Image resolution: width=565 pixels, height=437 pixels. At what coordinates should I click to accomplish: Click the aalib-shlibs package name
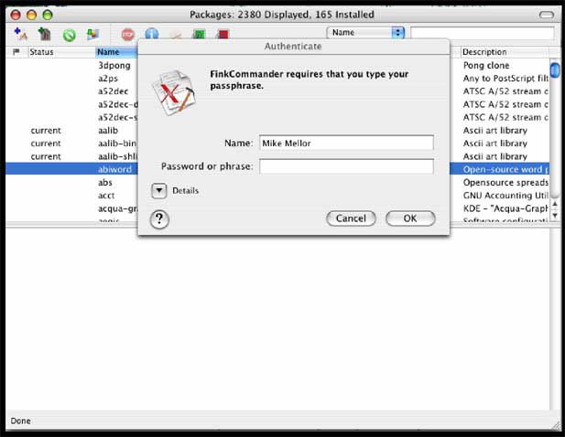pyautogui.click(x=117, y=156)
